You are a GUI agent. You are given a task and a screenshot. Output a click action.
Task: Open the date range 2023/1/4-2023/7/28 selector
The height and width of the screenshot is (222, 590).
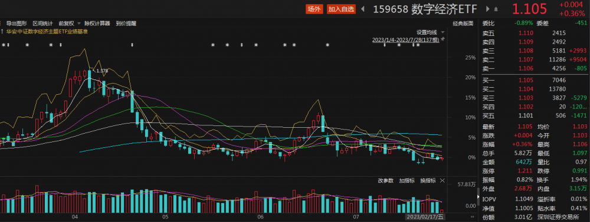pyautogui.click(x=406, y=39)
